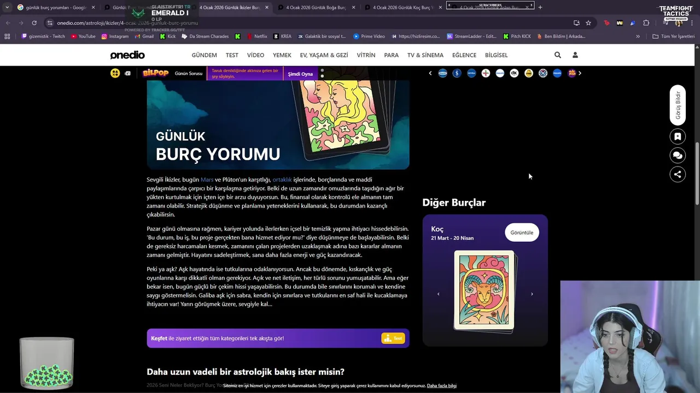Switch to the Günlük Boğa Burç tab
The height and width of the screenshot is (393, 700).
[x=317, y=8]
